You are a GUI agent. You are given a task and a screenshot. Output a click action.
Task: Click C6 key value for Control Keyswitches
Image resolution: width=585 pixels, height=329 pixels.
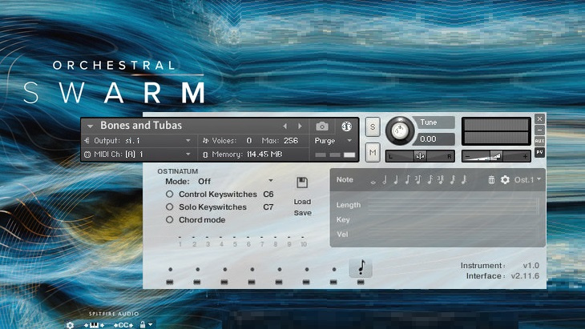pos(268,195)
